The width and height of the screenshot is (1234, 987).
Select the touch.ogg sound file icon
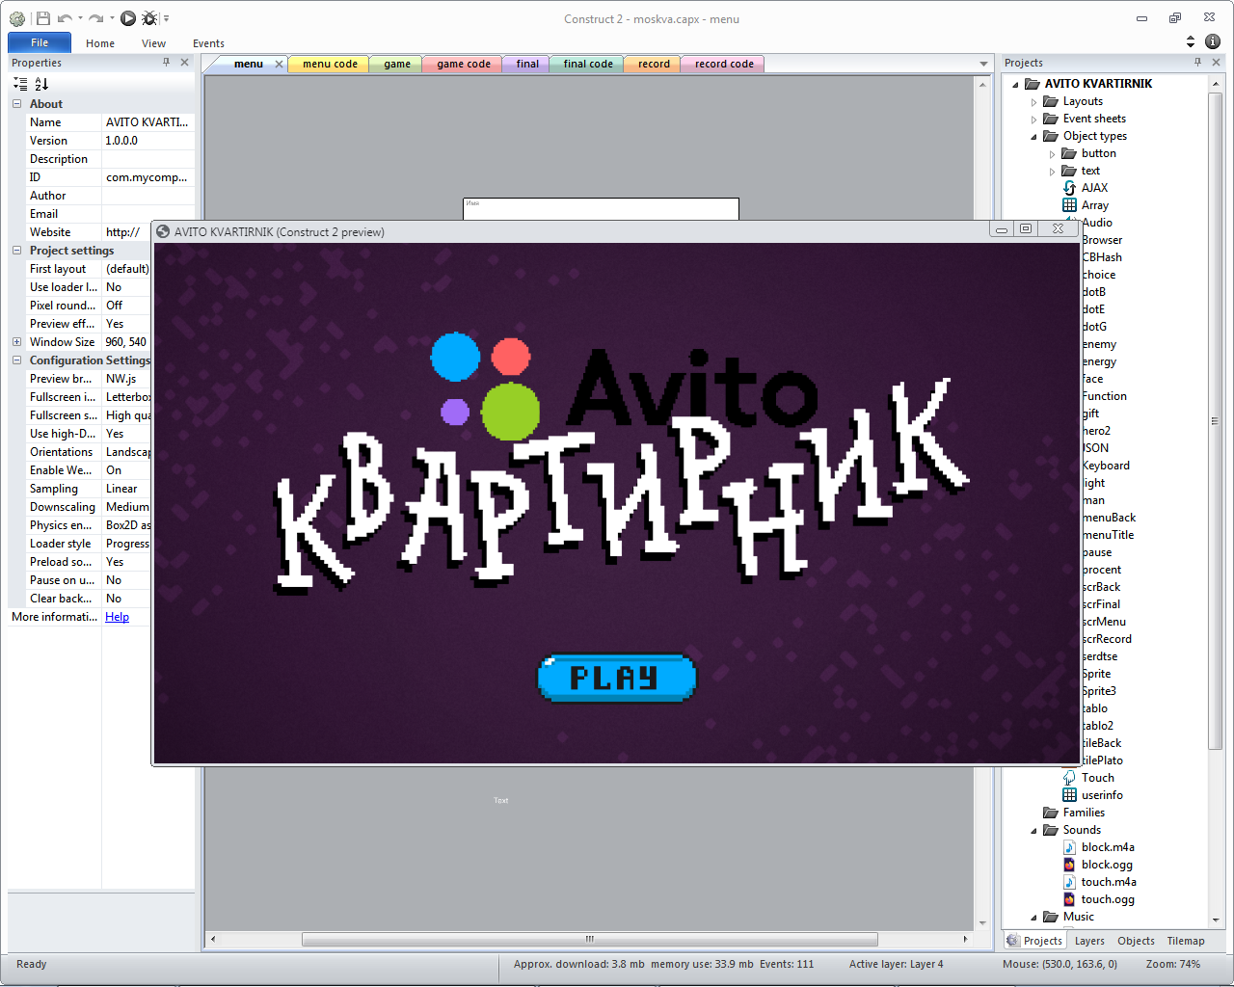click(1069, 899)
